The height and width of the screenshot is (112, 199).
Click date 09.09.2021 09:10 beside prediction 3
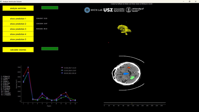click(x=42, y=29)
